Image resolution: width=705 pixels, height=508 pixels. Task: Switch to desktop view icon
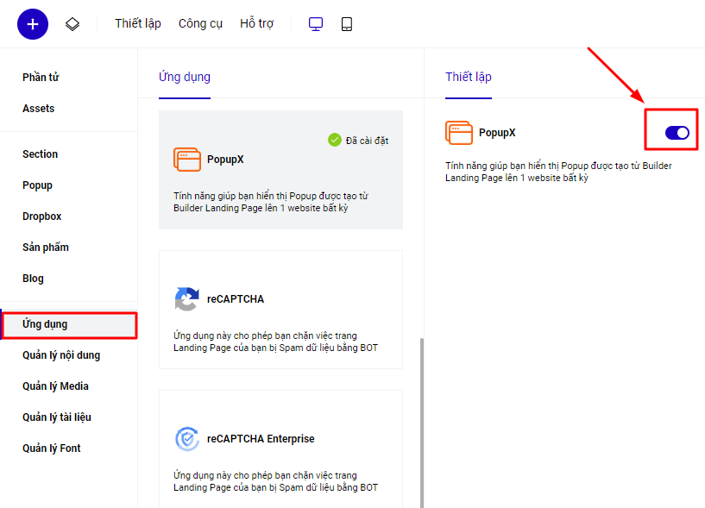point(316,24)
